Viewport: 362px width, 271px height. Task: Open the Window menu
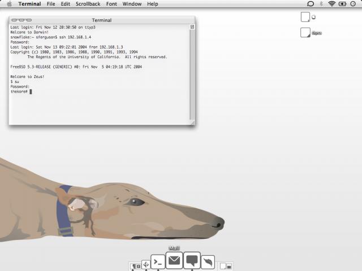point(132,4)
